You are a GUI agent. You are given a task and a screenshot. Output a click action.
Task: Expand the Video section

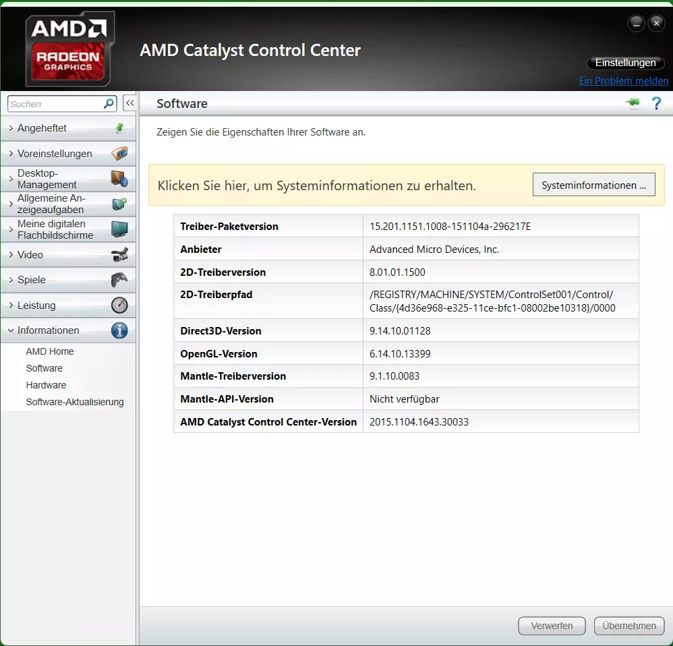point(68,254)
